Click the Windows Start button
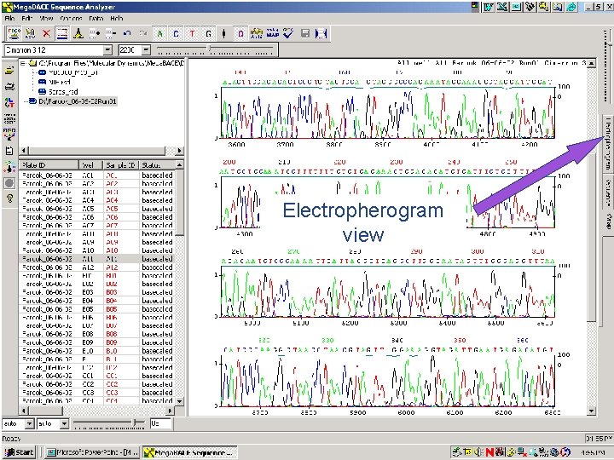The width and height of the screenshot is (614, 460). (x=19, y=452)
